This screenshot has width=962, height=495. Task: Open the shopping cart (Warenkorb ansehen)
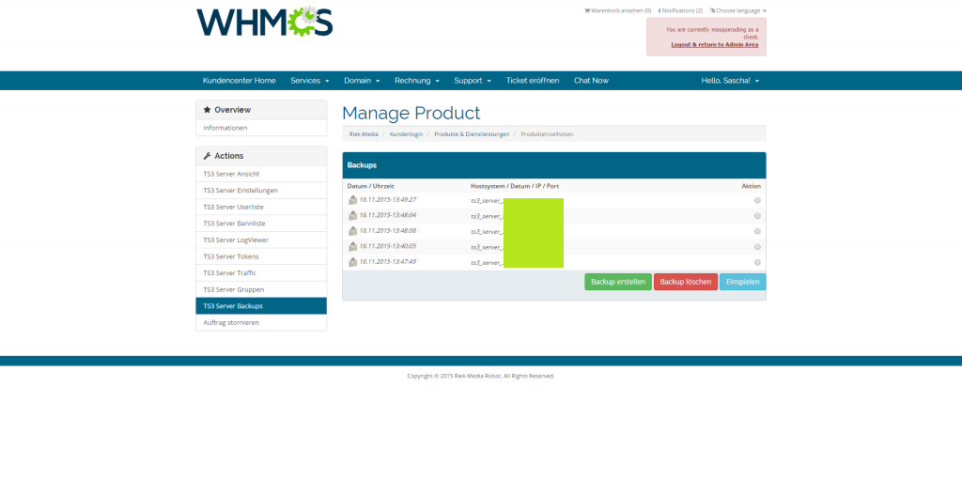coord(617,10)
